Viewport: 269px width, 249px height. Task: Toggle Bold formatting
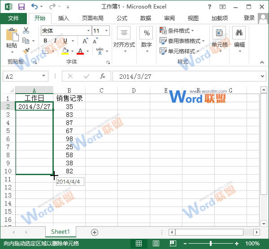click(45, 41)
